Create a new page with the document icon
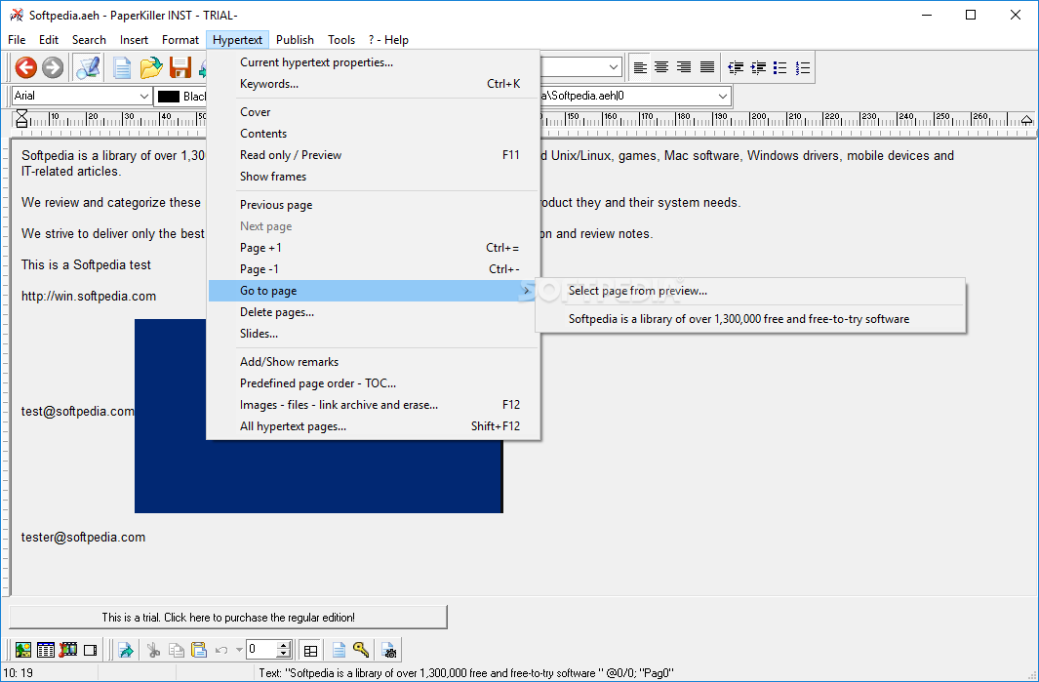The width and height of the screenshot is (1039, 682). (122, 67)
